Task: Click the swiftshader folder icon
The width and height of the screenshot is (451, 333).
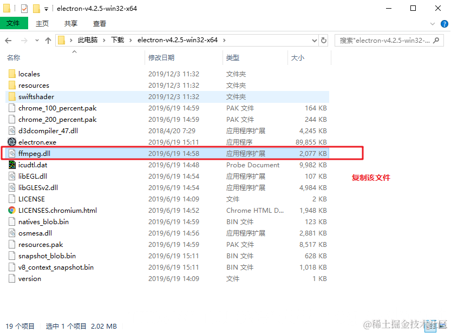Action: 12,96
